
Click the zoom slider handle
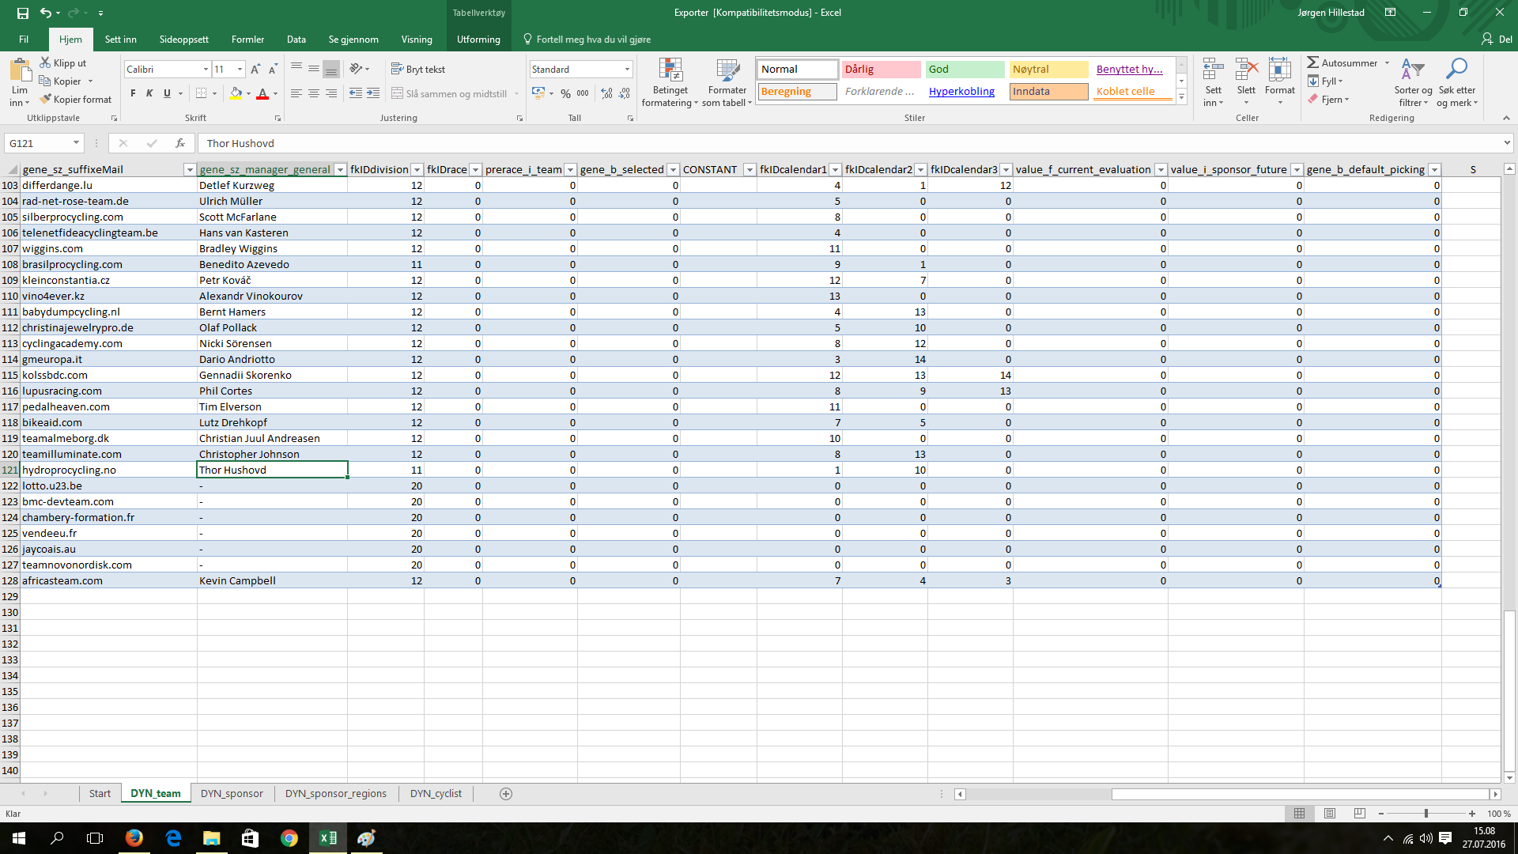coord(1425,813)
